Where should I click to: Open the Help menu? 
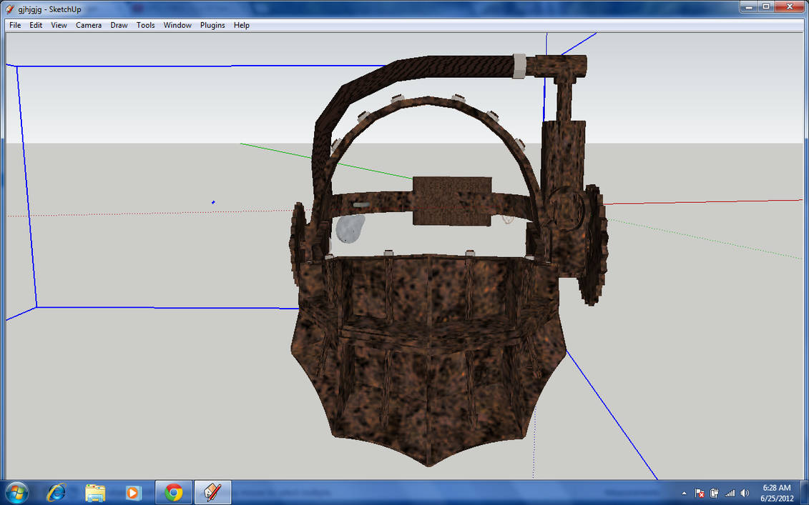tap(242, 24)
